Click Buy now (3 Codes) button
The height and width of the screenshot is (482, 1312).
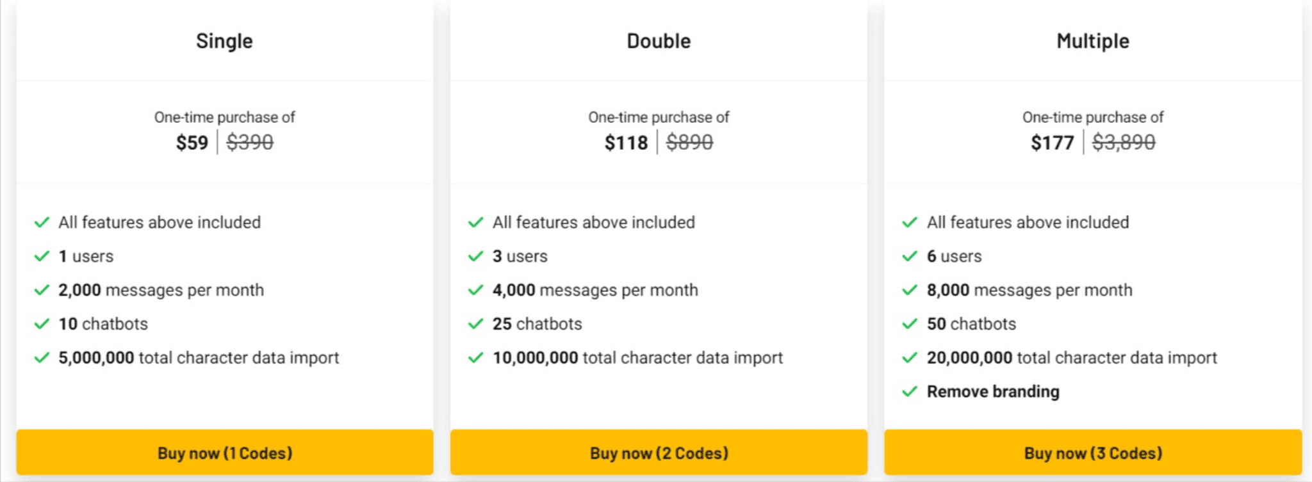pos(1093,453)
